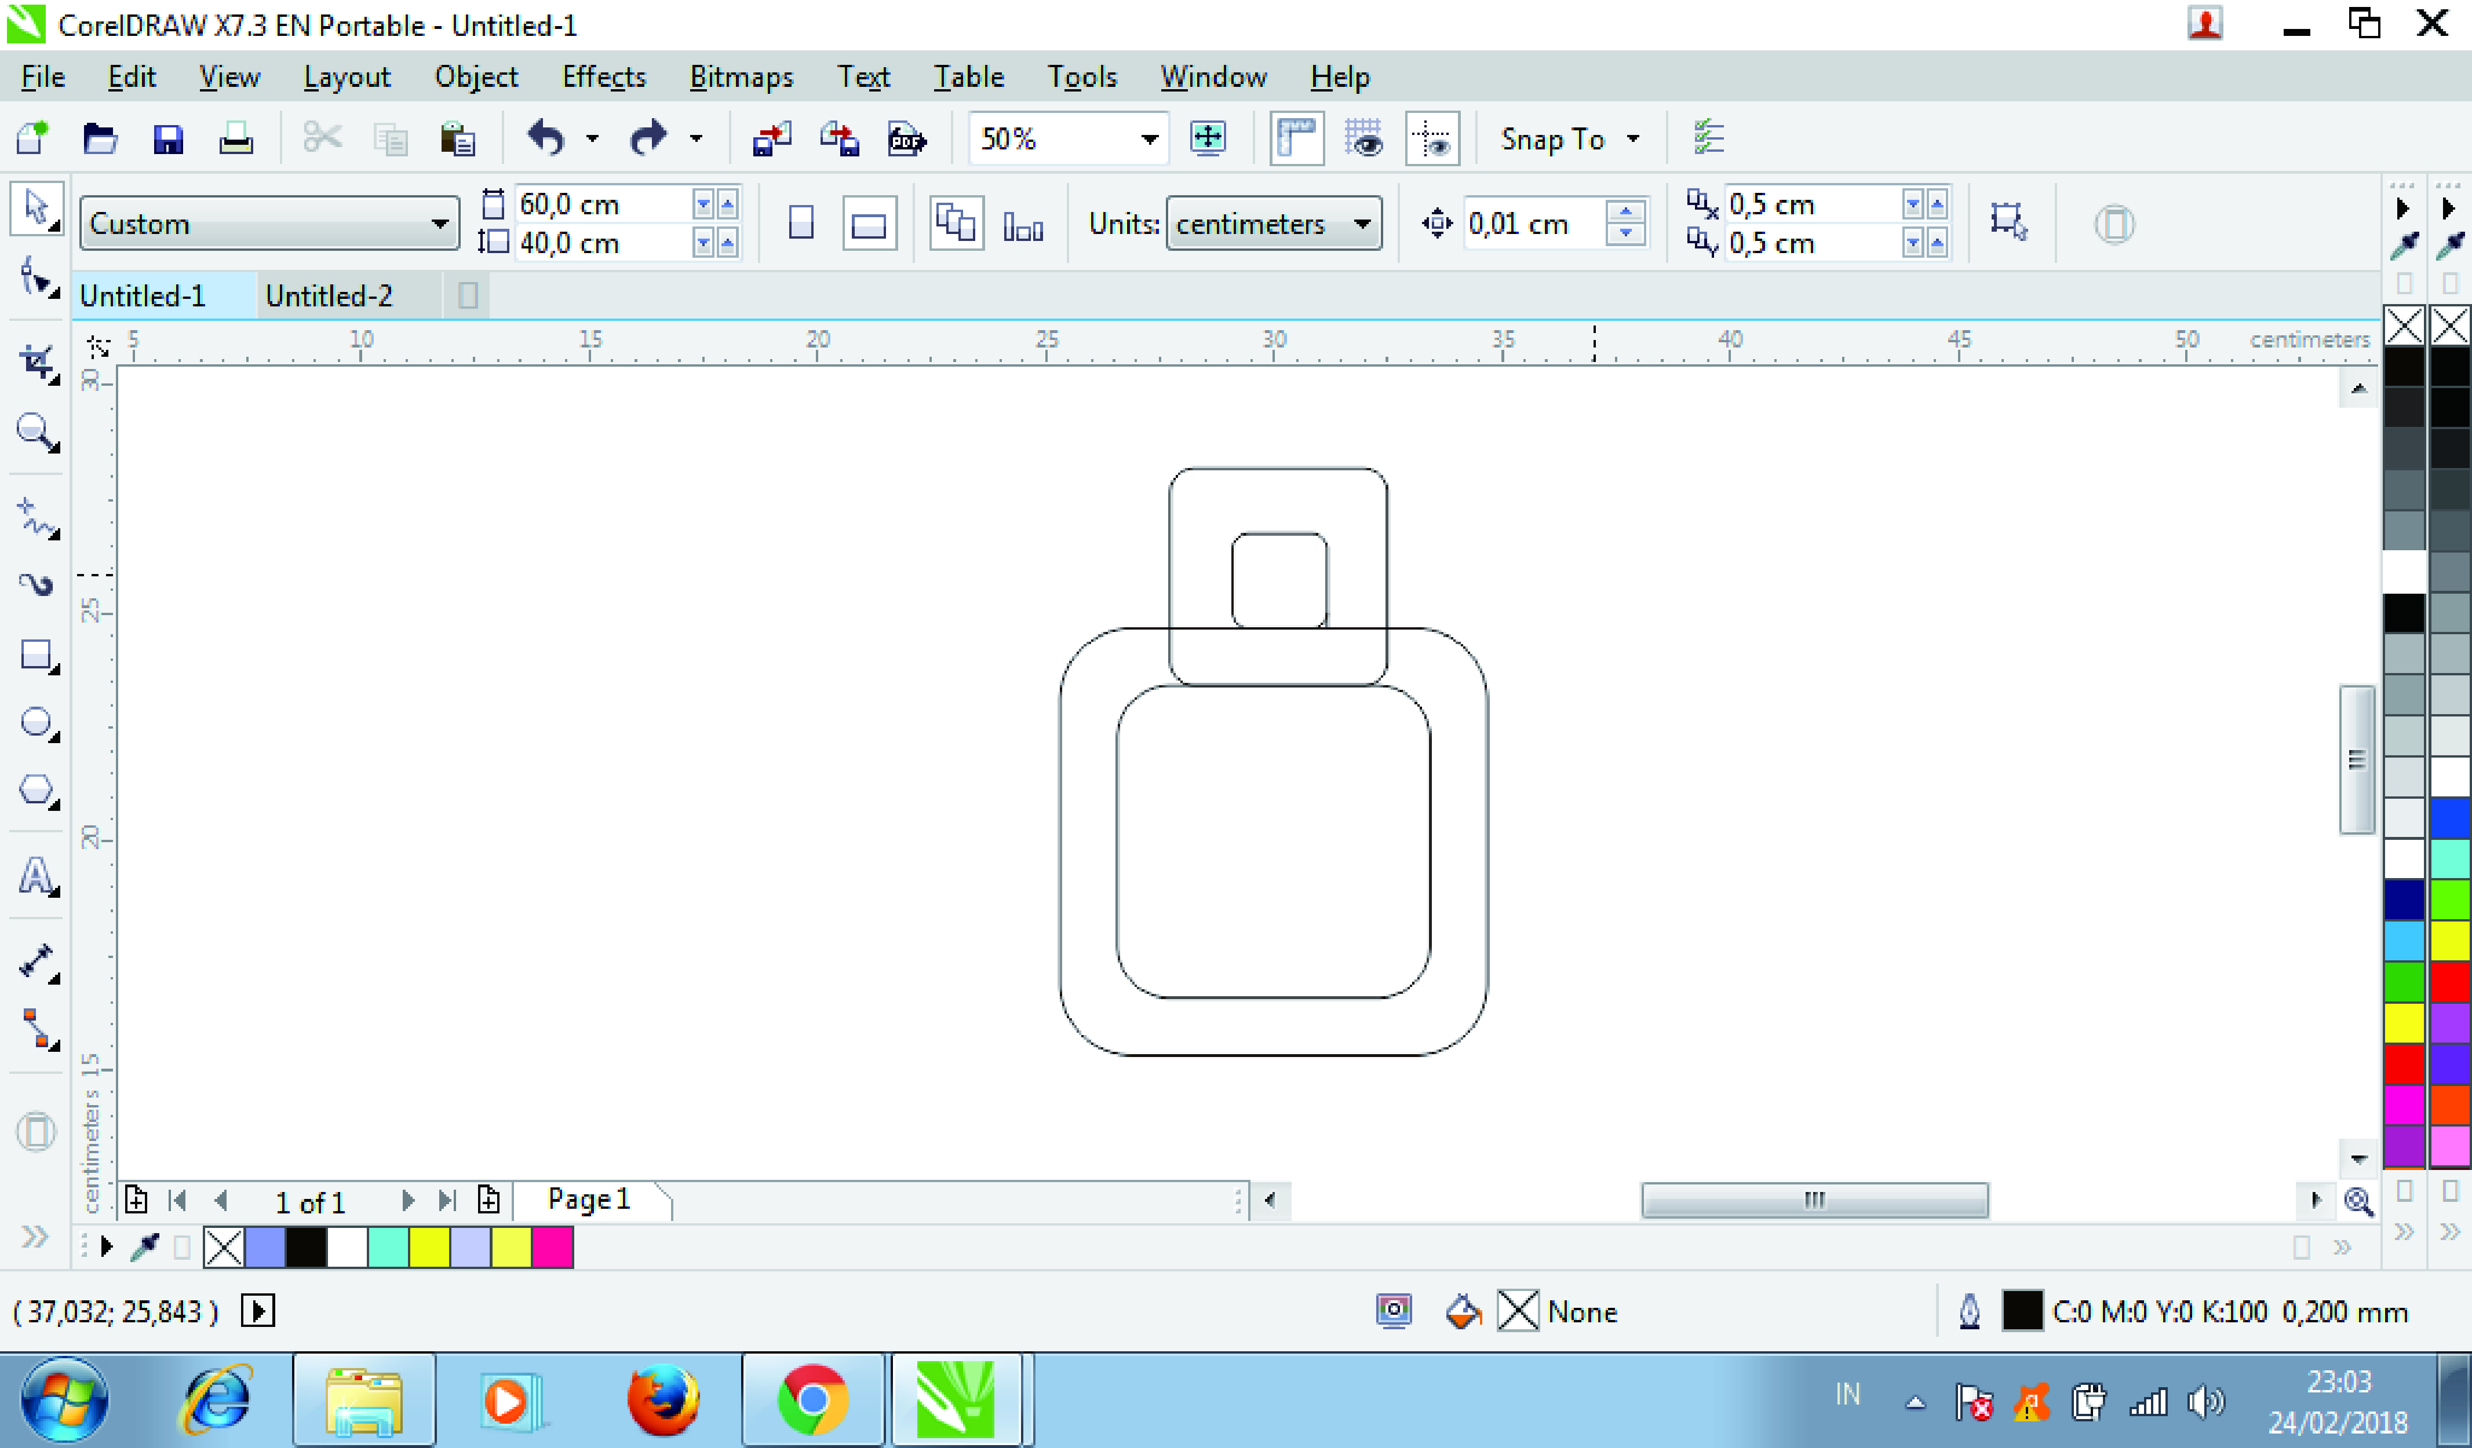Open the zoom level 50% dropdown
Viewport: 2472px width, 1448px height.
coord(1150,139)
